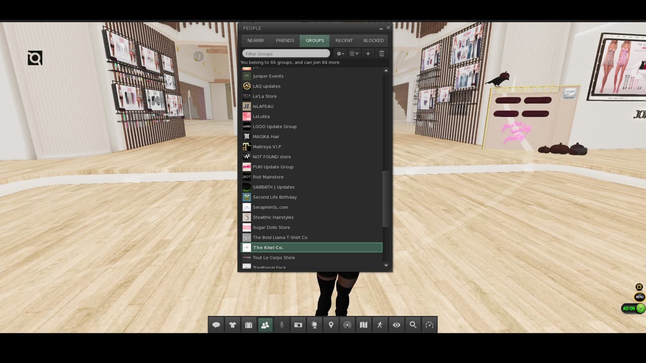Click the LeLutka pink group icon

tap(247, 116)
